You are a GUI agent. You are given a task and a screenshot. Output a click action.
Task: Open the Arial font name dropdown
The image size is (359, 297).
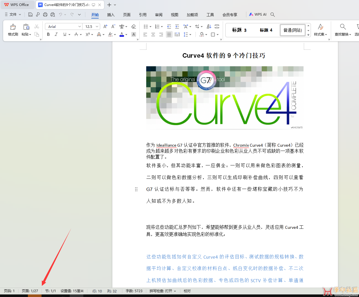click(80, 26)
